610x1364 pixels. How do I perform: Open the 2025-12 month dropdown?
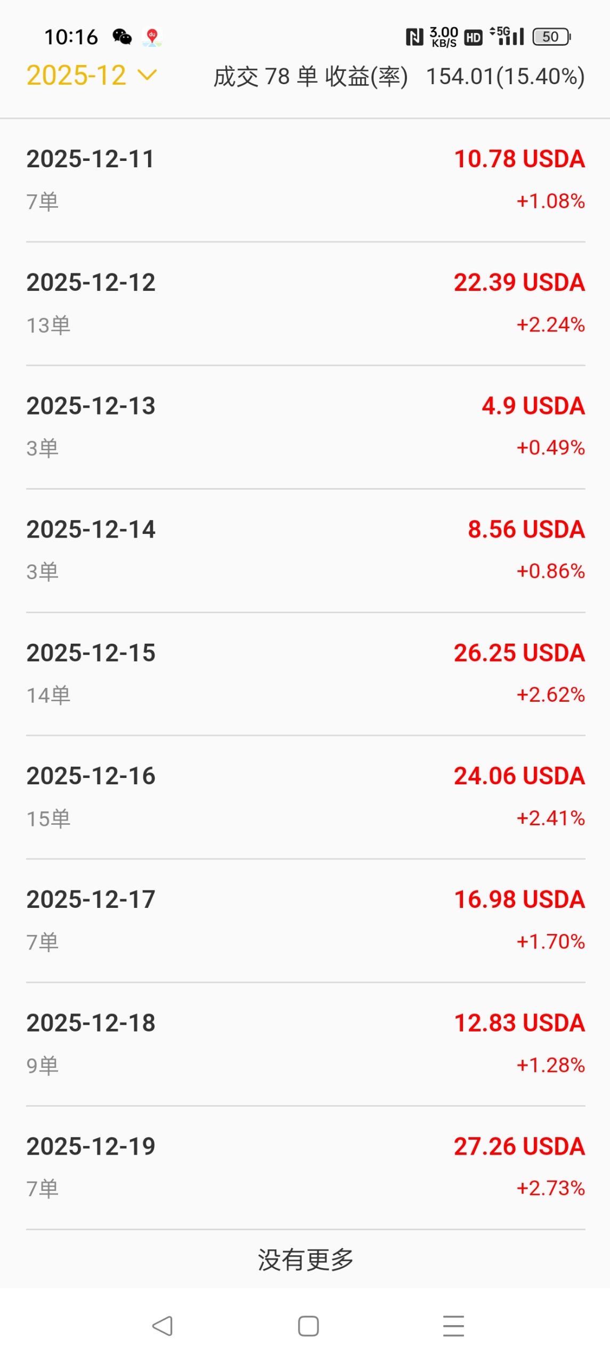click(77, 75)
